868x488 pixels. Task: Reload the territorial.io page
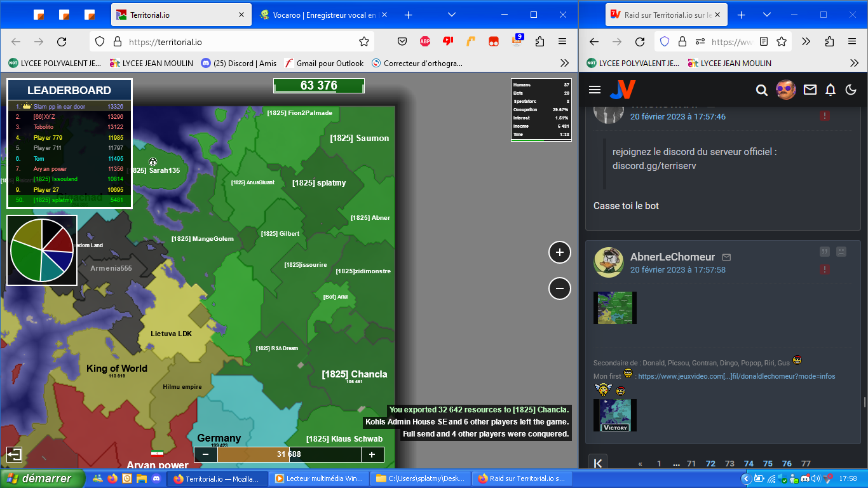click(x=62, y=42)
